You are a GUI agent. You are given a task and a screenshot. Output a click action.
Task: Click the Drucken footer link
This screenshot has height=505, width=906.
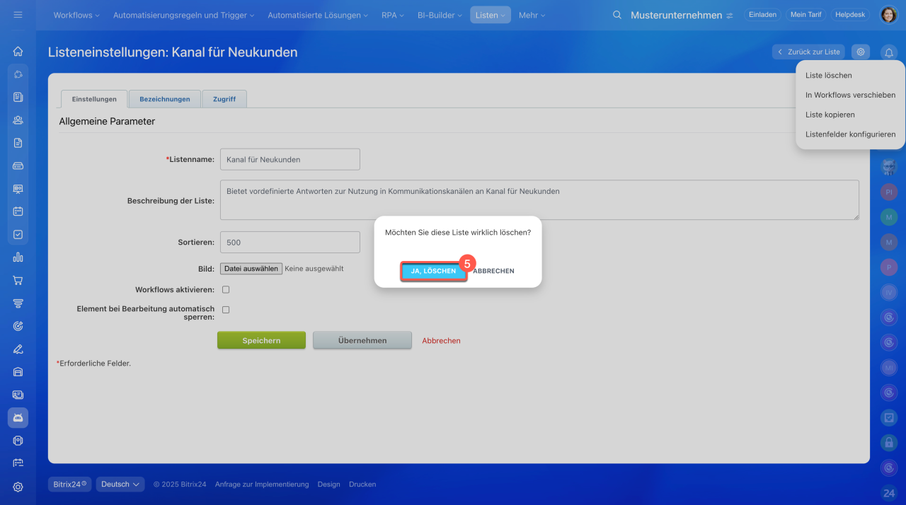coord(362,484)
